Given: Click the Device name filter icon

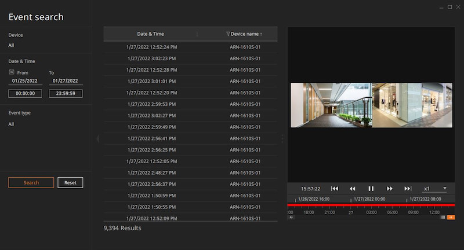Looking at the screenshot, I should (x=228, y=34).
